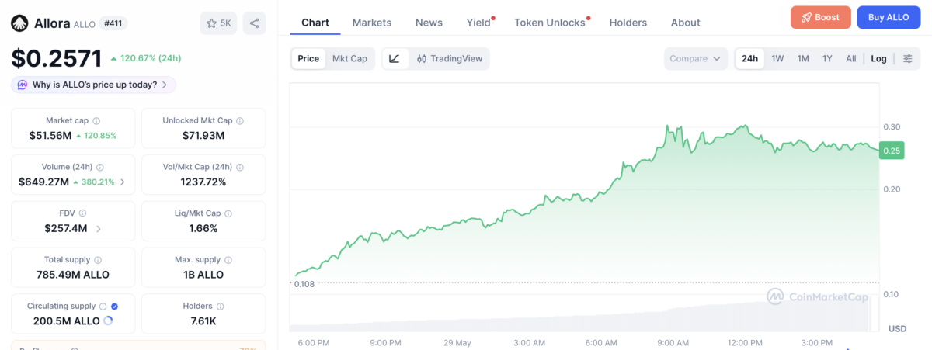
Task: Click the info icon beside Total supply
Action: [98, 260]
